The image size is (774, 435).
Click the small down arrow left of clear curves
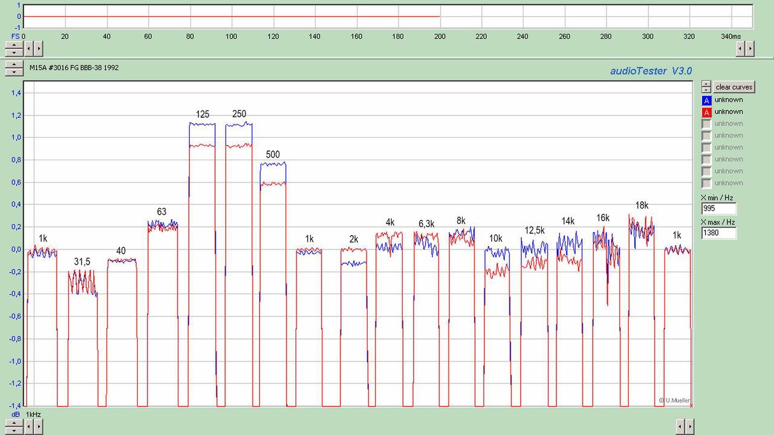click(706, 89)
